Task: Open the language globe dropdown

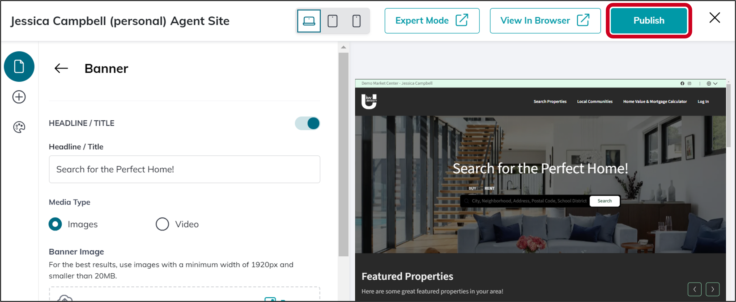Action: tap(712, 83)
